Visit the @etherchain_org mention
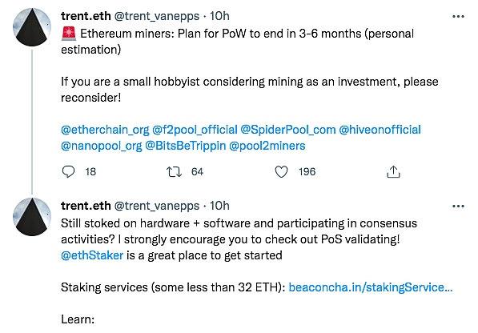The height and width of the screenshot is (333, 478). (x=105, y=130)
